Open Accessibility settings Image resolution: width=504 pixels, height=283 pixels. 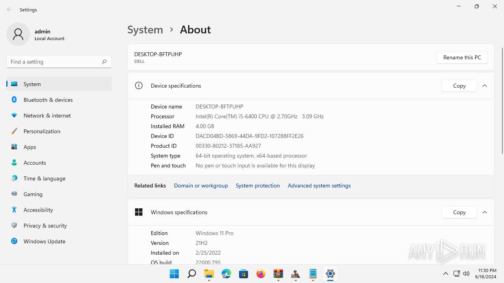click(x=59, y=209)
